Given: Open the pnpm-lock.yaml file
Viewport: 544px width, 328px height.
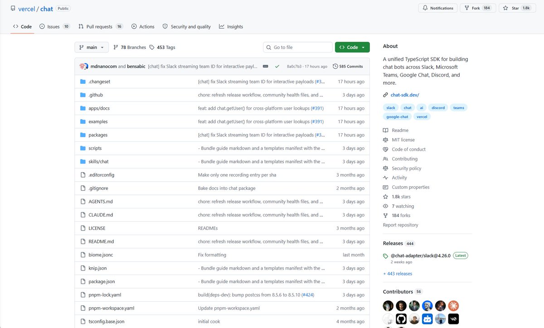Looking at the screenshot, I should [105, 295].
